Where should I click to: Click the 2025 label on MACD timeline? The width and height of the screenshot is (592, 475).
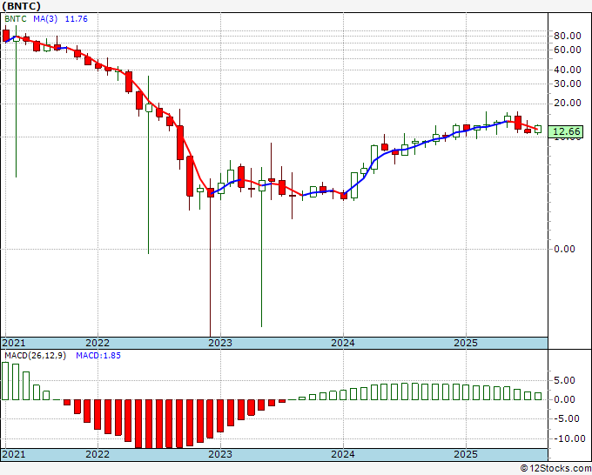[x=466, y=454]
